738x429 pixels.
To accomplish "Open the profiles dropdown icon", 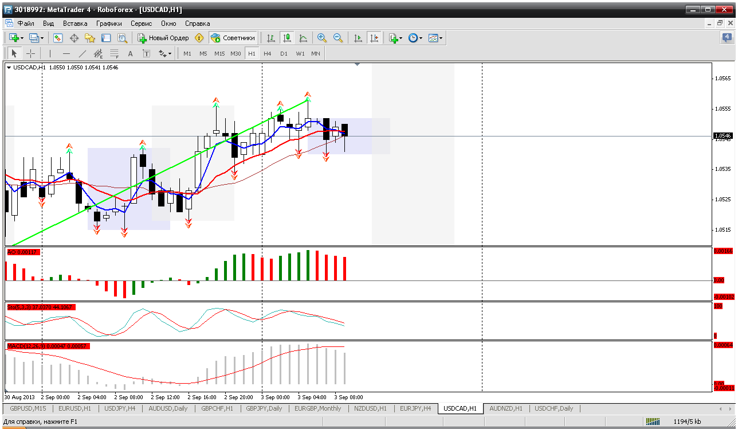I will [x=36, y=38].
